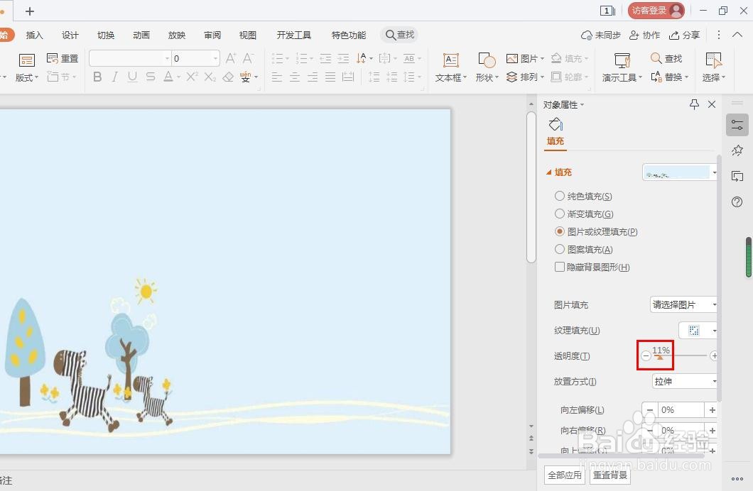Image resolution: width=753 pixels, height=491 pixels.
Task: Open the Review (审阅) tab
Action: pos(212,35)
